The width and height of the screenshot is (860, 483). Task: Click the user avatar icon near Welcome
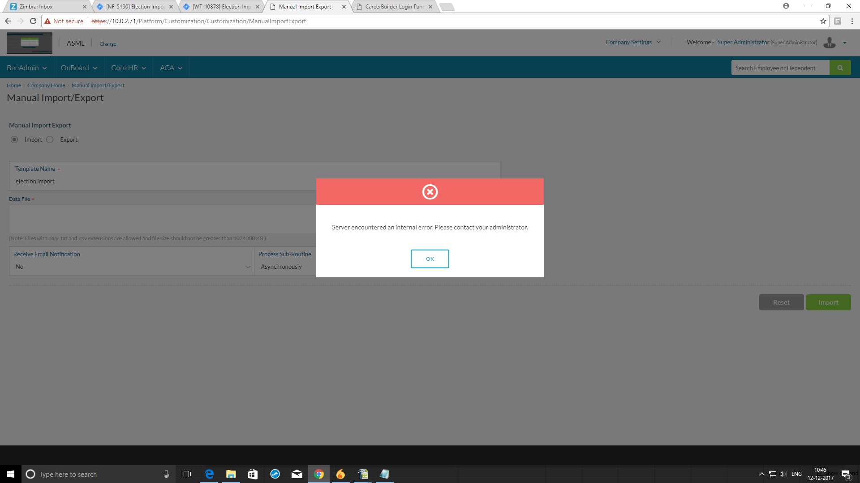tap(829, 42)
